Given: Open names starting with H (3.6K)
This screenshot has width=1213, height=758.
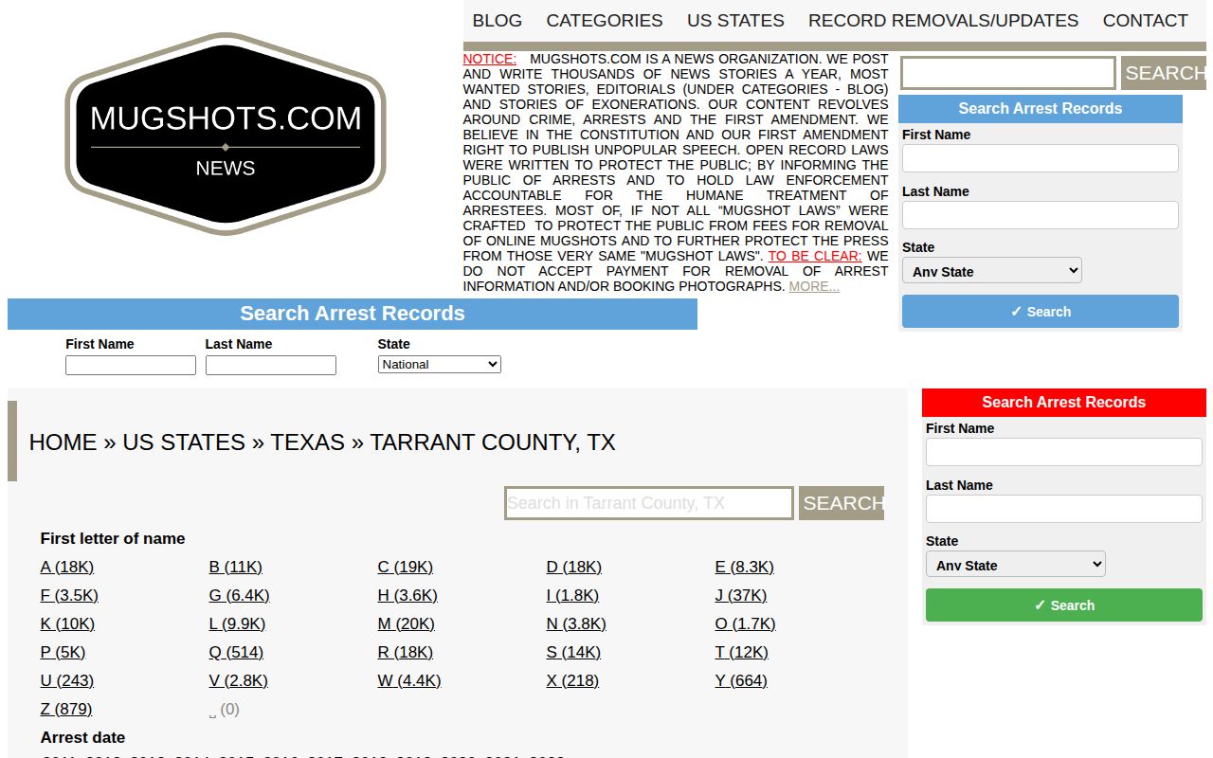Looking at the screenshot, I should (x=407, y=595).
